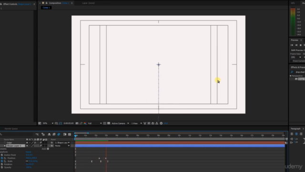305x172 pixels.
Task: Toggle the transparency grid icon
Action: (109, 123)
